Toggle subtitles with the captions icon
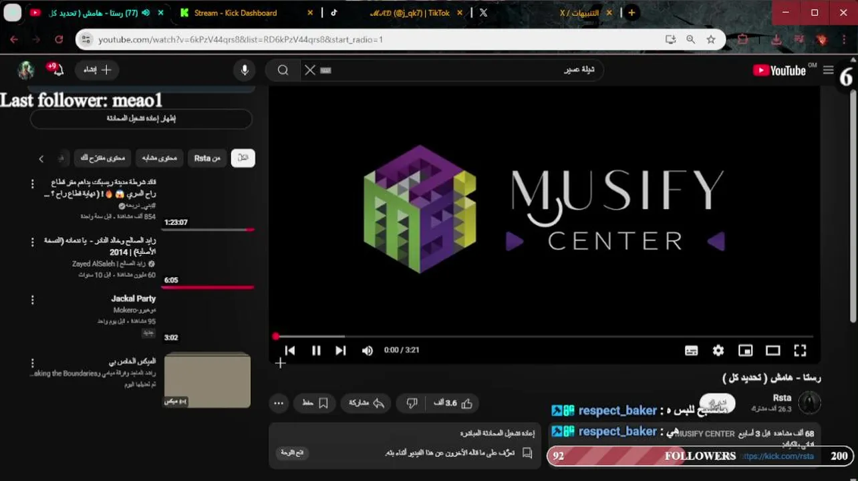Screen dimensions: 858x481 (x=692, y=351)
